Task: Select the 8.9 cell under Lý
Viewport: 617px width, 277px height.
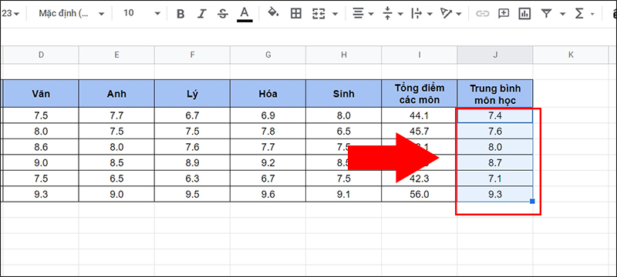Action: coord(192,163)
